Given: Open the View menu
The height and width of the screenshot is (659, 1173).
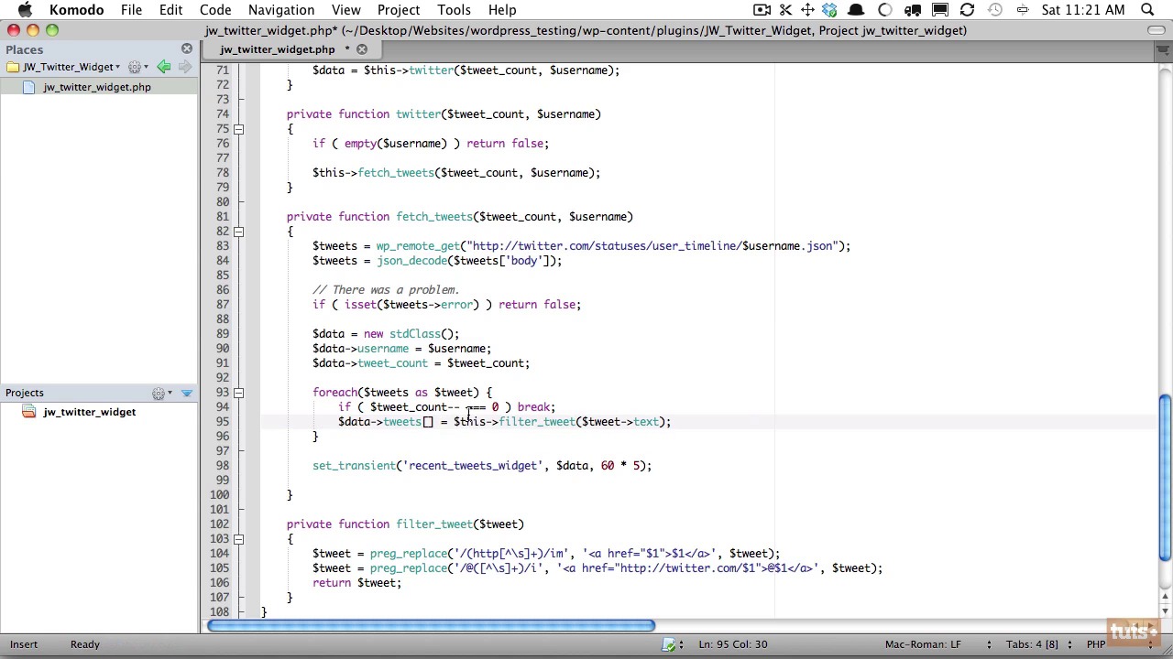Looking at the screenshot, I should (x=345, y=10).
